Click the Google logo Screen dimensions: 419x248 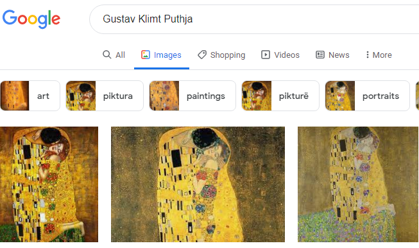point(31,19)
